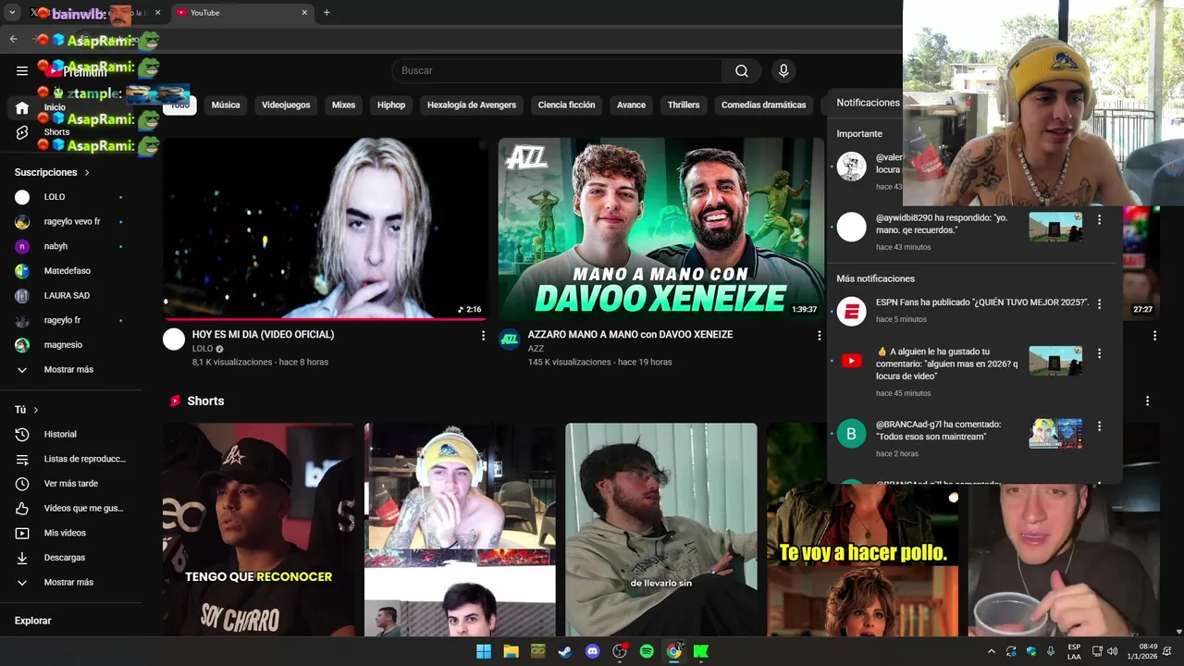Open Mis videos in sidebar
Image resolution: width=1184 pixels, height=666 pixels.
[70, 533]
